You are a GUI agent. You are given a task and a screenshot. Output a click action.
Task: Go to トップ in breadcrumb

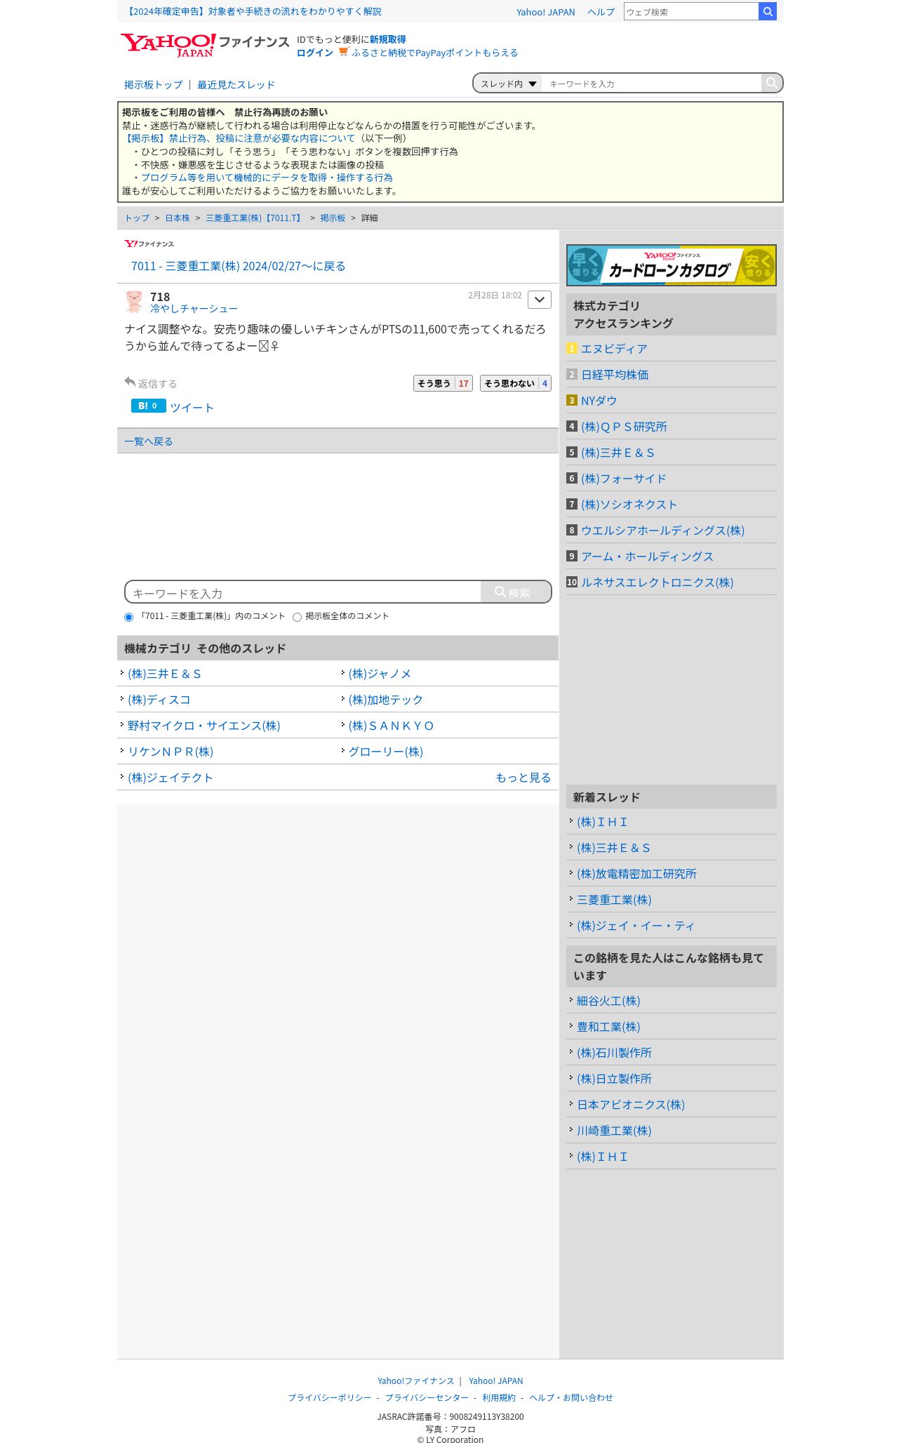[137, 218]
